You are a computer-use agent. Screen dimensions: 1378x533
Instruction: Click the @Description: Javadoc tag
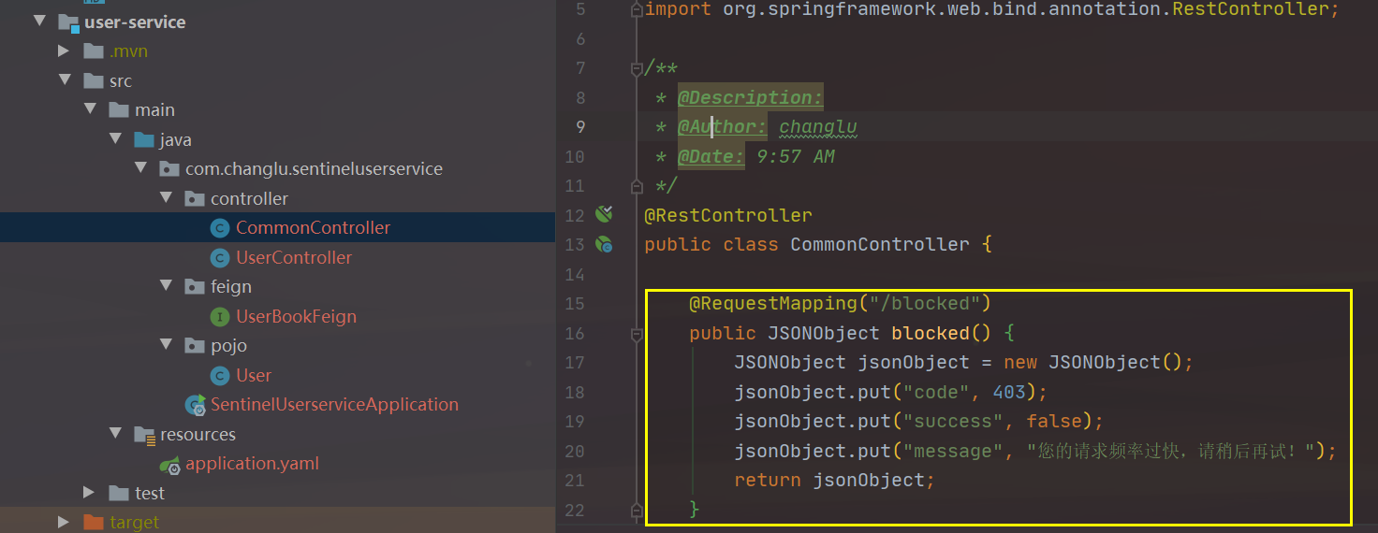pyautogui.click(x=750, y=97)
